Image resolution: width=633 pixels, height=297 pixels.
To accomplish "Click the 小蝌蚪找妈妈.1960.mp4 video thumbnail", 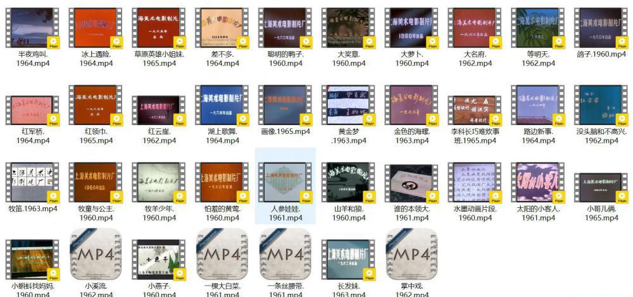I will coord(32,260).
